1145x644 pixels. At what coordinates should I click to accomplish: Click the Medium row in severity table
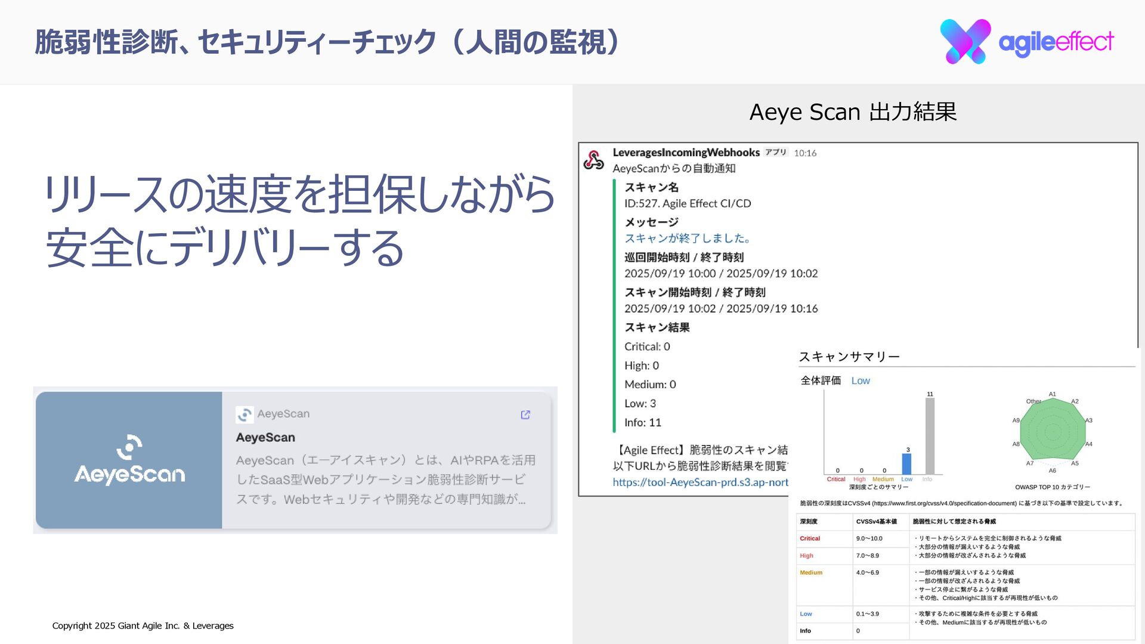pyautogui.click(x=811, y=572)
